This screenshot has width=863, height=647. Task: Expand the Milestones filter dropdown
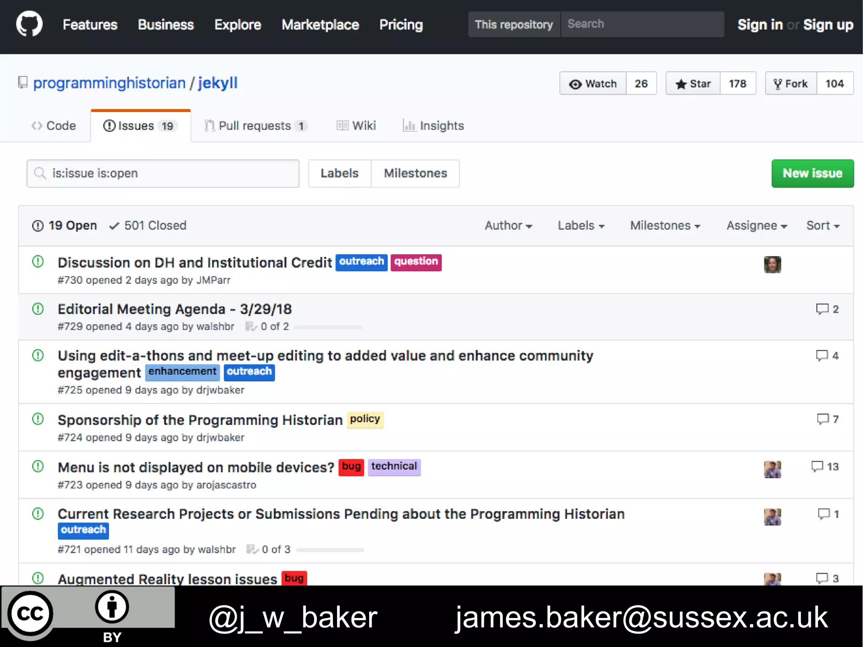(665, 226)
